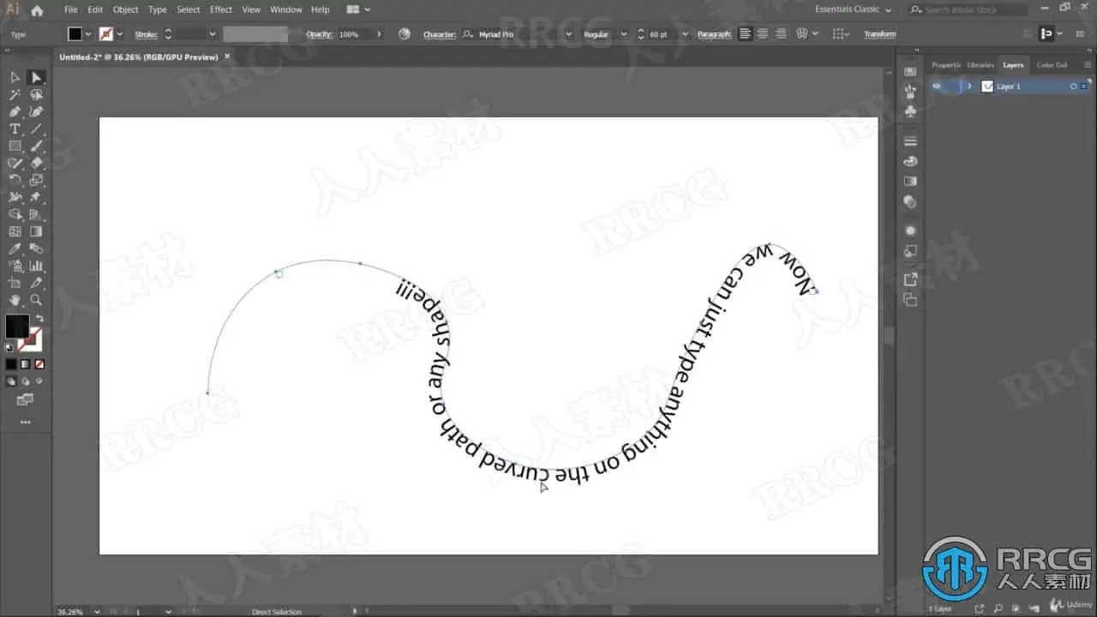Select the Scale tool
Image resolution: width=1097 pixels, height=617 pixels.
point(36,180)
